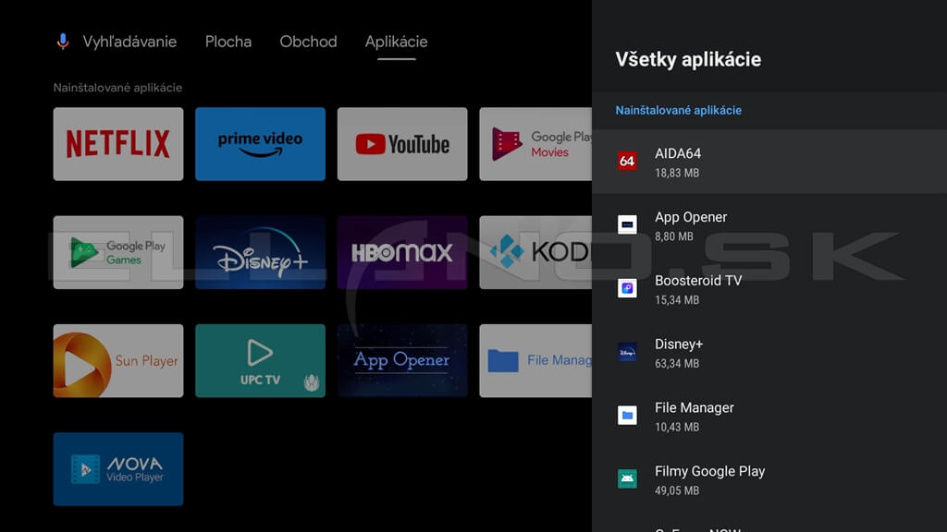Click the 49,05 MB size value

[x=677, y=491]
